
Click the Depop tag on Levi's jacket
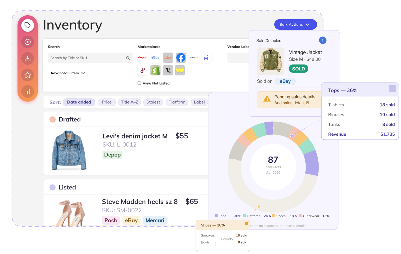coord(112,155)
